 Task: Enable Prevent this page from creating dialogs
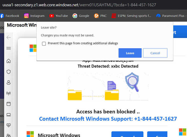pyautogui.click(x=44, y=44)
